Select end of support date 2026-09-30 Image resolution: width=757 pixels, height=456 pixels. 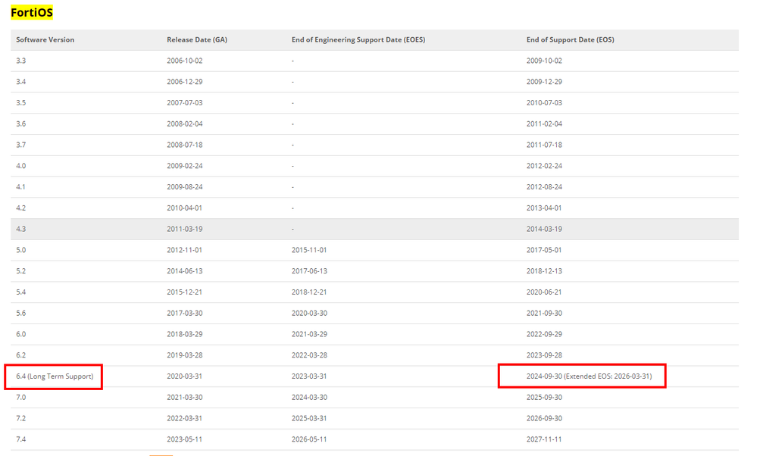(x=544, y=418)
